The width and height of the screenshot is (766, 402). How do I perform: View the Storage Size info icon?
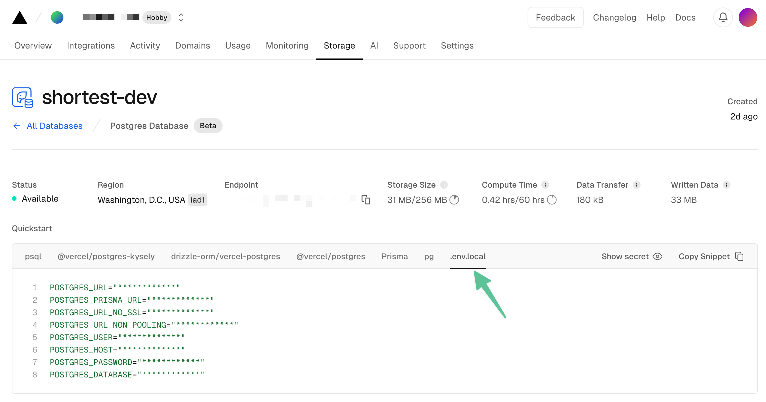(444, 185)
